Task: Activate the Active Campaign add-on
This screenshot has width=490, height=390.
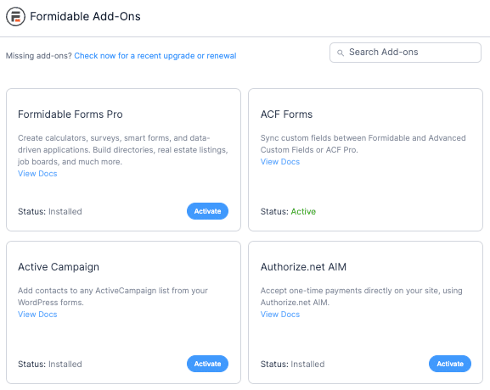Action: click(x=207, y=364)
